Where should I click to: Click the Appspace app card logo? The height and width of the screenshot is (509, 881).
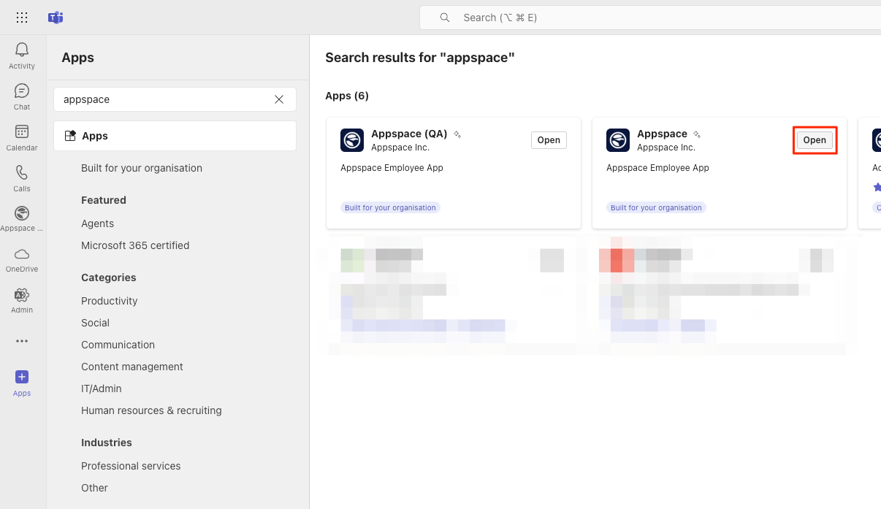coord(618,140)
